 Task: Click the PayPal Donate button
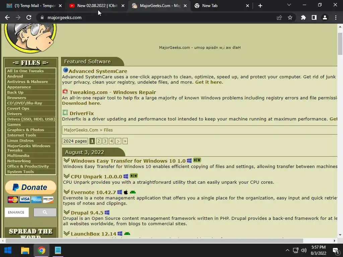(30, 187)
